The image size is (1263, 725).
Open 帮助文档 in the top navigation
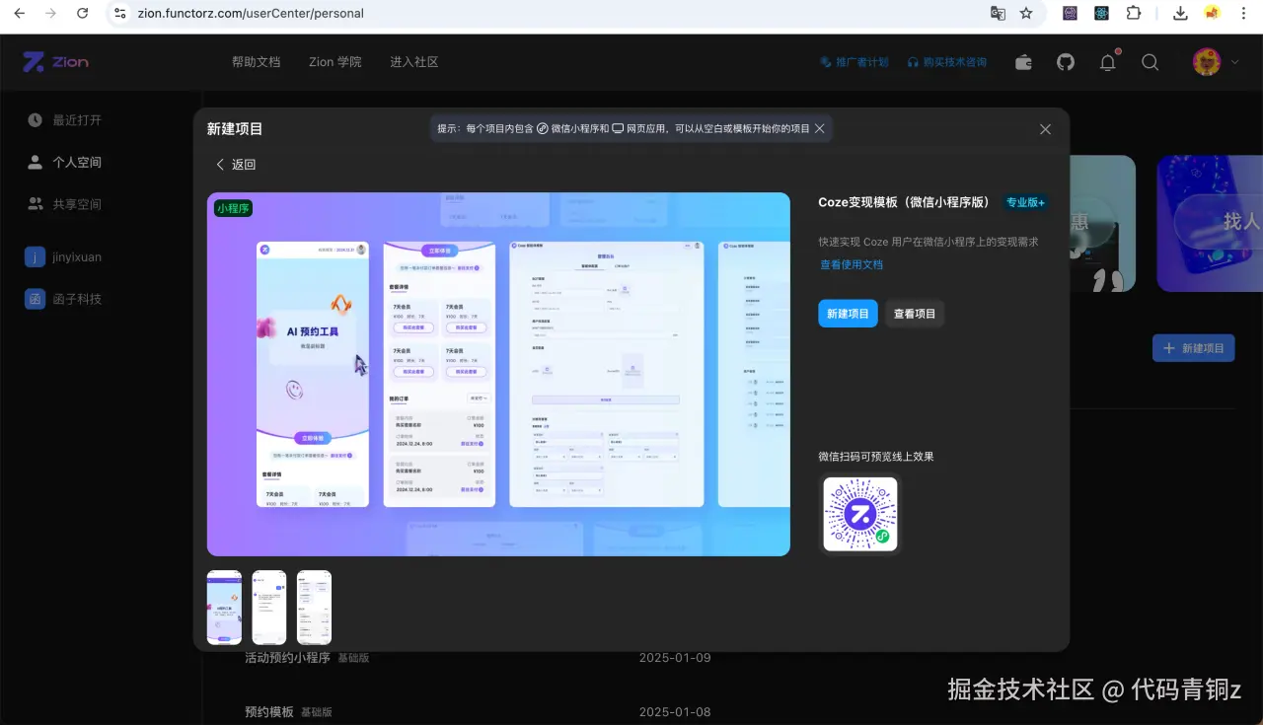click(x=257, y=62)
